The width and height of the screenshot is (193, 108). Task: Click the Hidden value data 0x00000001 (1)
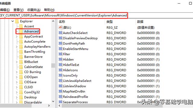point(148,59)
